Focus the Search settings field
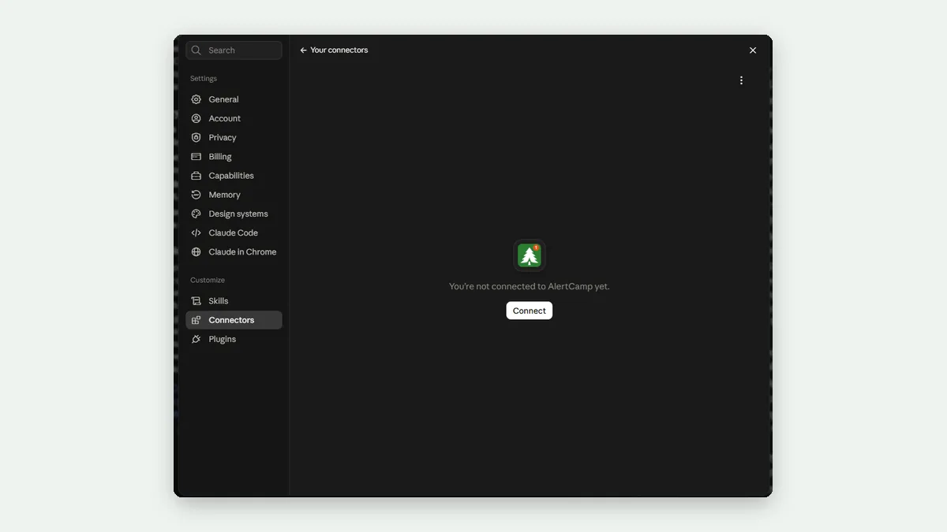This screenshot has width=947, height=532. [x=234, y=50]
